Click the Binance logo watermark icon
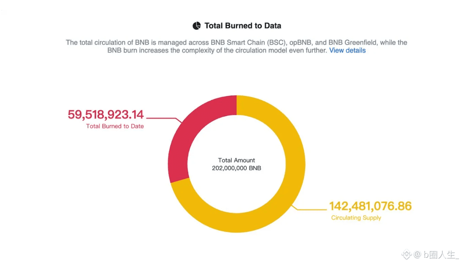 coord(407,254)
